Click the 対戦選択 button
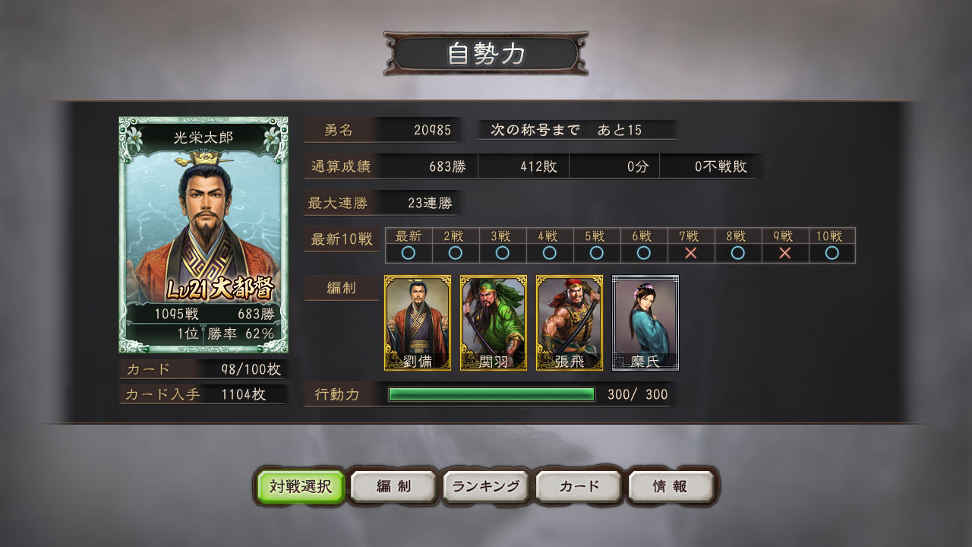972x547 pixels. point(301,487)
